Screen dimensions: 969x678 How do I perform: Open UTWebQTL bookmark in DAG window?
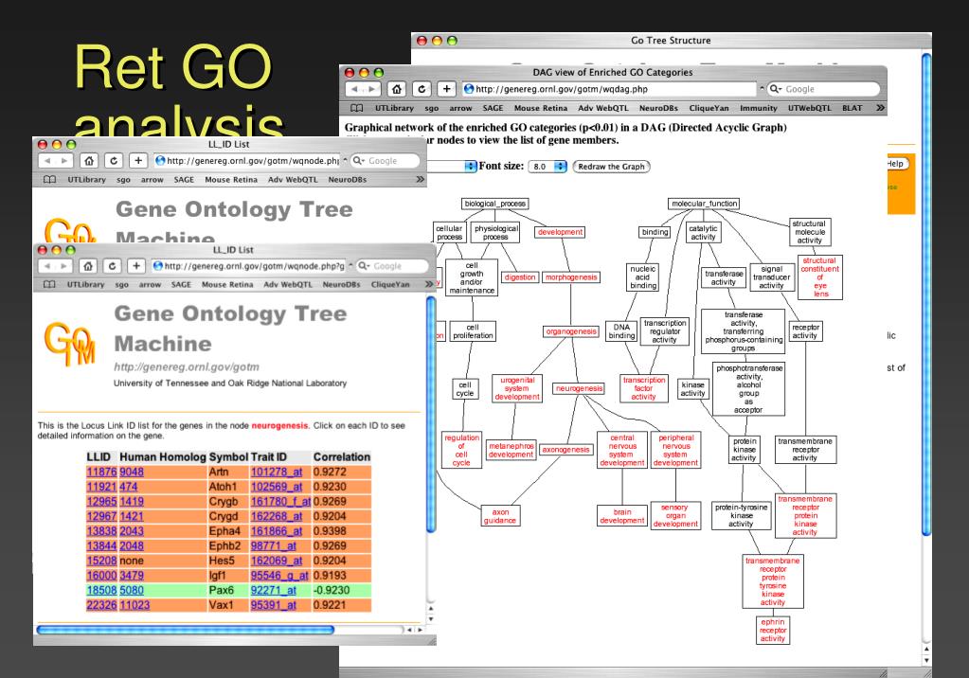coord(809,108)
